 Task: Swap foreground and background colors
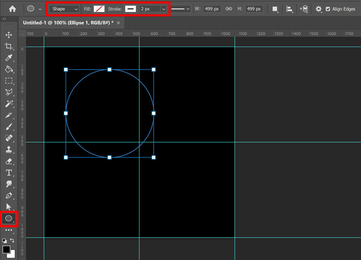pyautogui.click(x=12, y=241)
